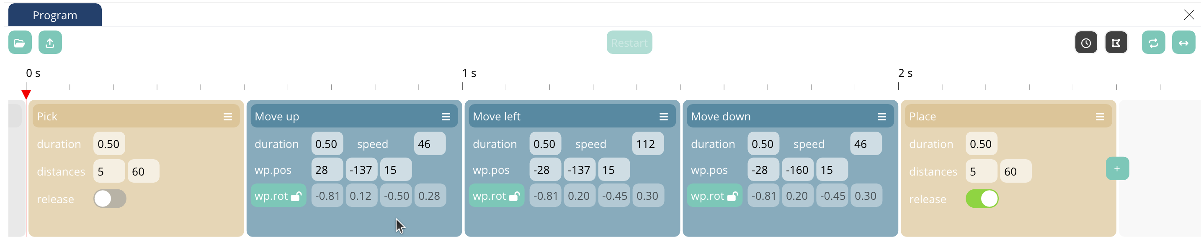Screen dimensions: 1201x242
Task: Select the Program tab
Action: 55,15
